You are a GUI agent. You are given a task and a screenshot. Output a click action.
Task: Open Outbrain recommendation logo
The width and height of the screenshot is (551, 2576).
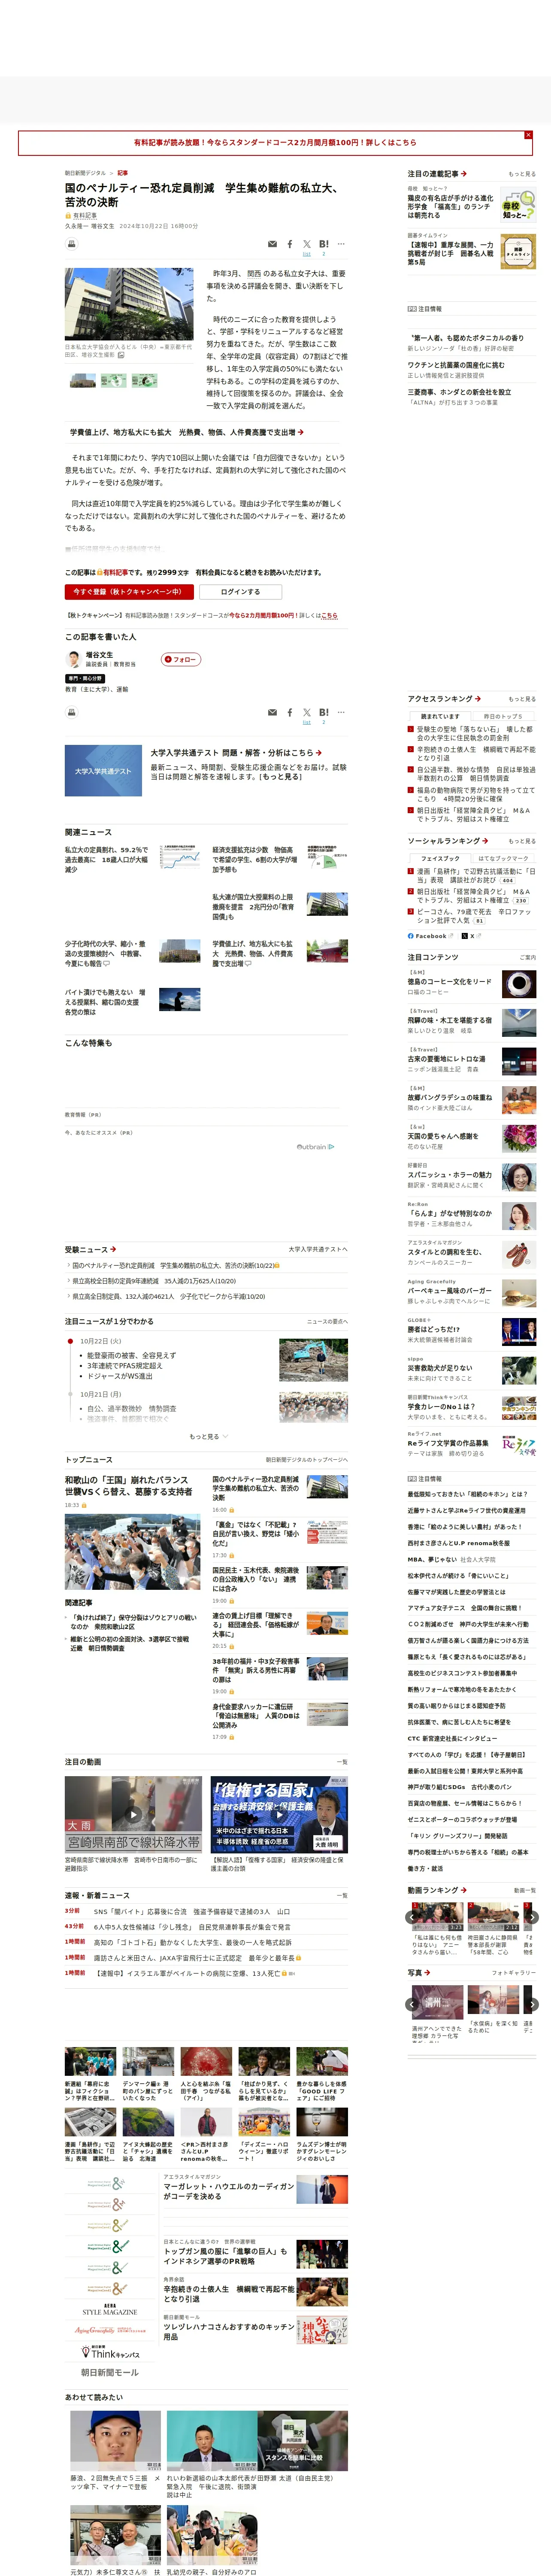coord(316,1147)
